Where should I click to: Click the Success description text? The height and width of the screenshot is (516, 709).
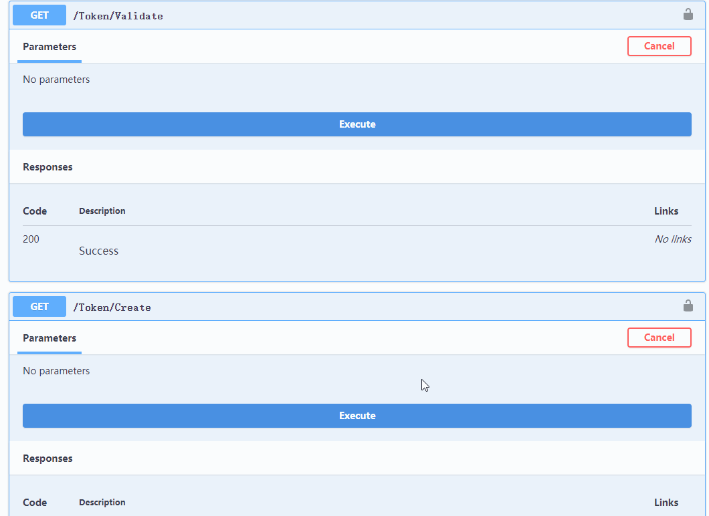[x=98, y=251]
